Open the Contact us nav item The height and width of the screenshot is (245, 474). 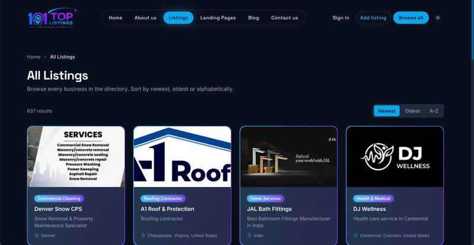pyautogui.click(x=284, y=18)
